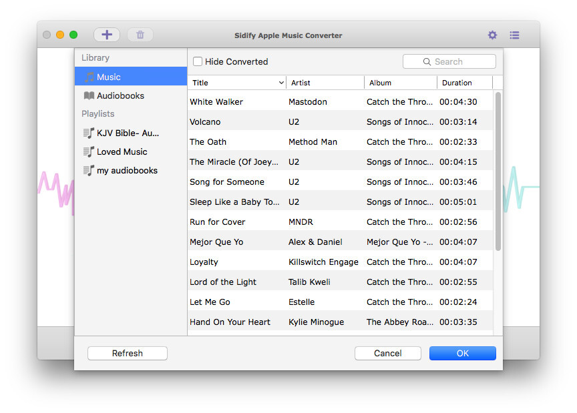Click the book icon beside Audiobooks
The width and height of the screenshot is (577, 413).
click(x=89, y=95)
